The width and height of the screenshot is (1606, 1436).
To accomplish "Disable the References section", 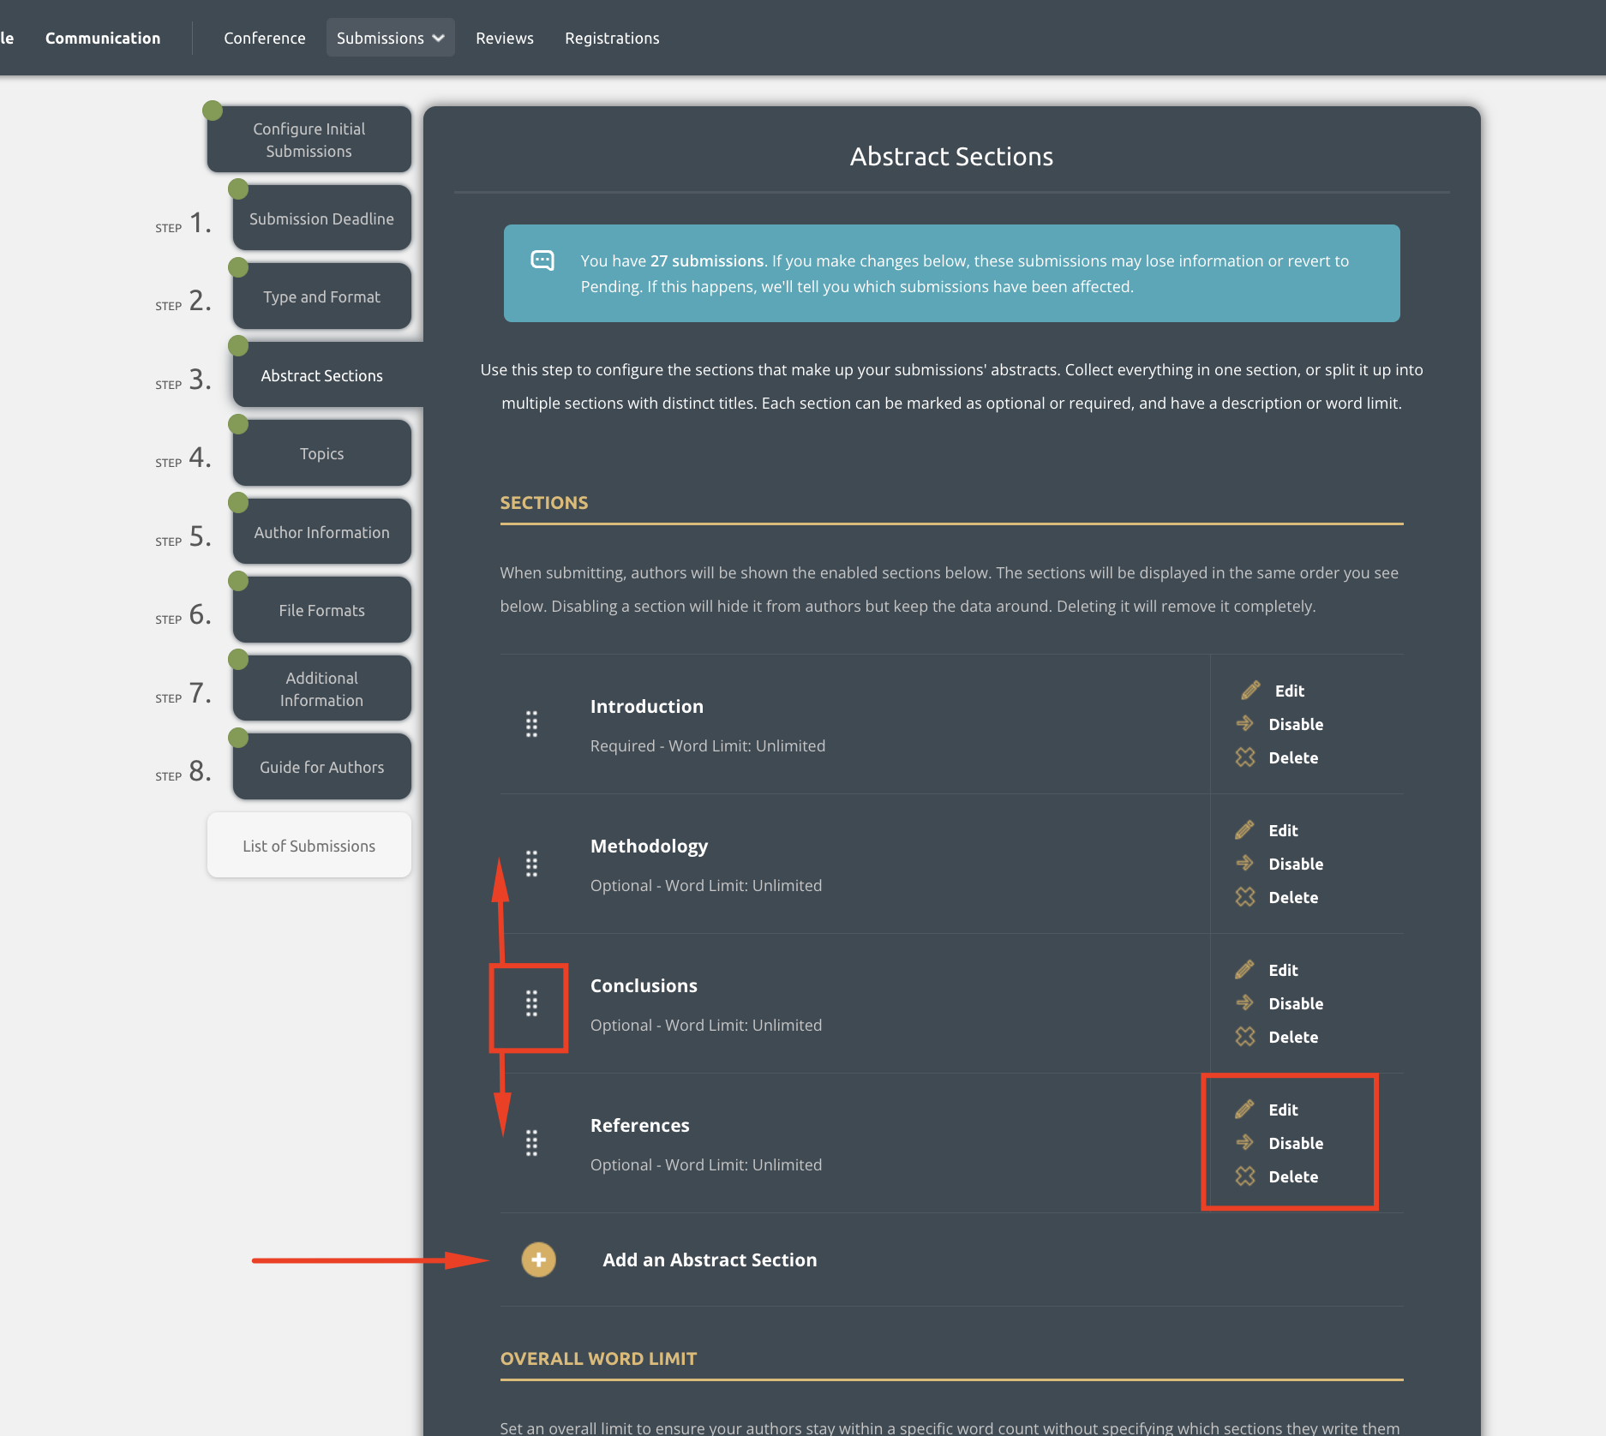I will coord(1294,1143).
